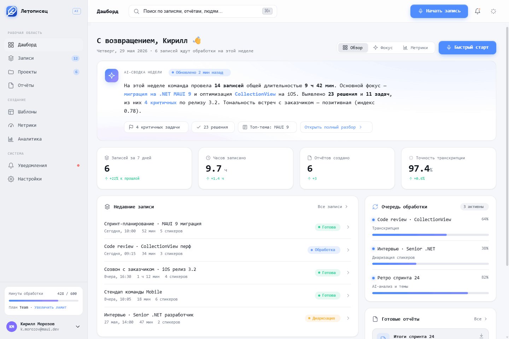Viewport: 509px width, 339px height.
Task: Switch to the Метрики view tab
Action: (416, 48)
